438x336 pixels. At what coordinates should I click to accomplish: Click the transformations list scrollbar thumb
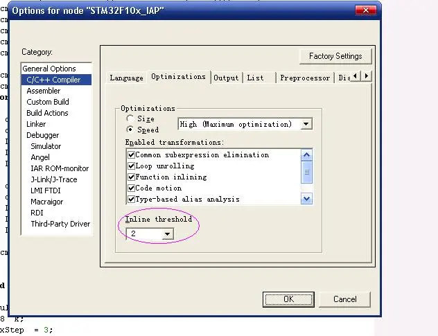306,172
